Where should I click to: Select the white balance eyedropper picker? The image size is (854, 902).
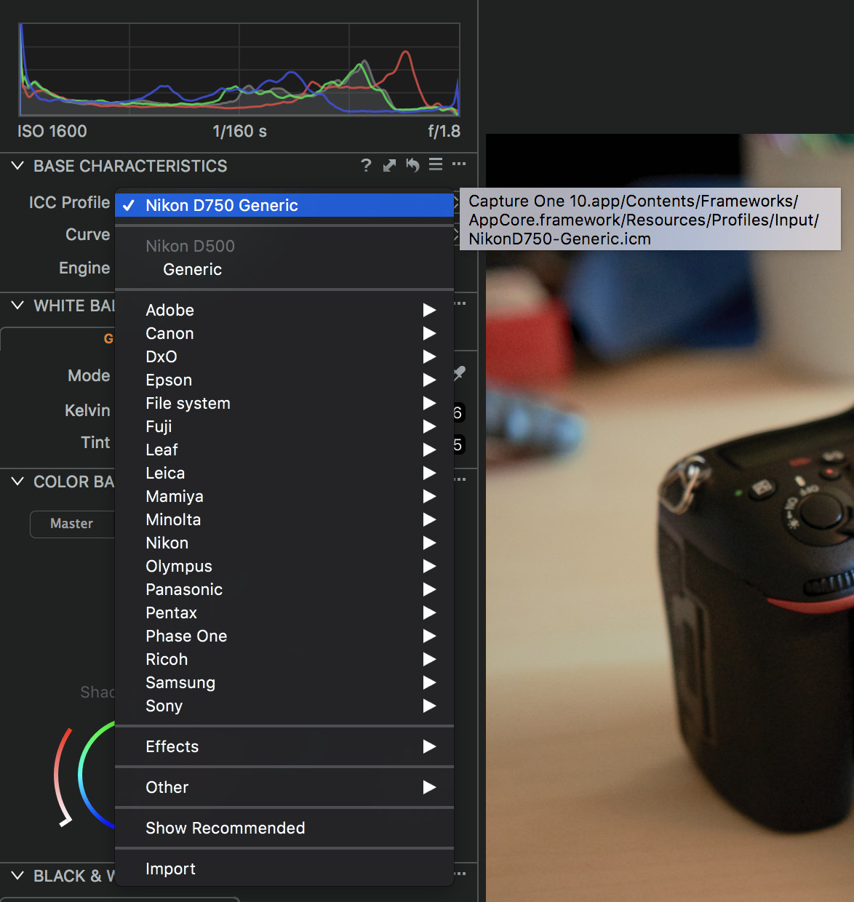(458, 374)
